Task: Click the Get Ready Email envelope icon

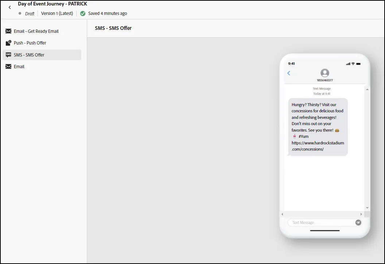Action: [x=8, y=31]
